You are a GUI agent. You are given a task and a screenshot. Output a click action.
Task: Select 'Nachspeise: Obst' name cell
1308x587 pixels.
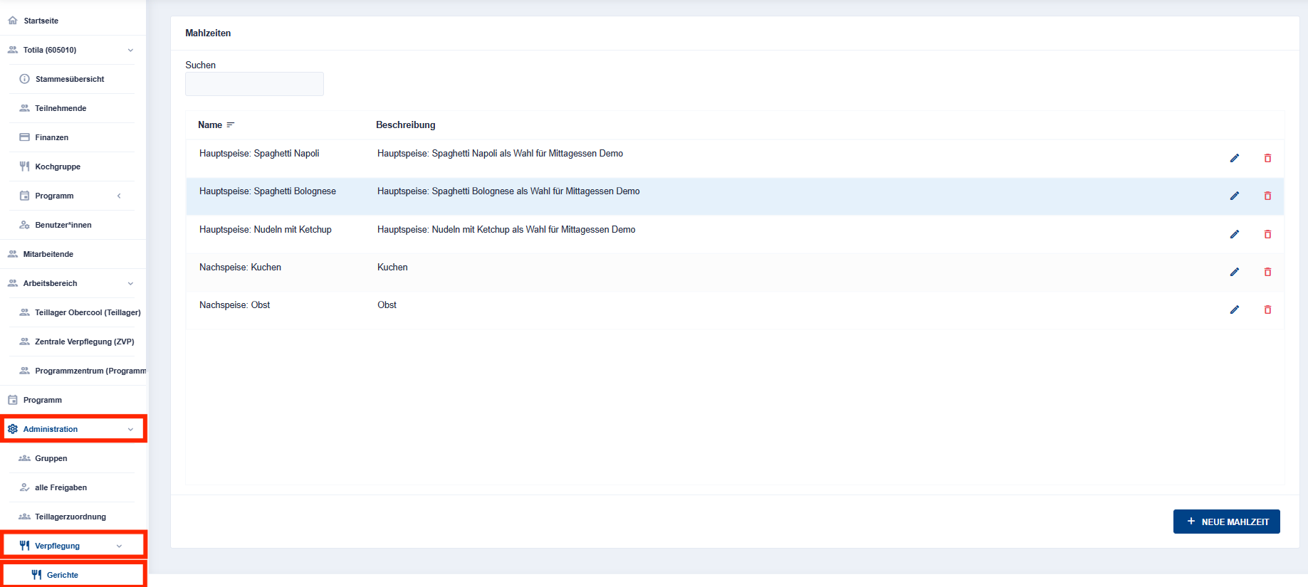(234, 305)
